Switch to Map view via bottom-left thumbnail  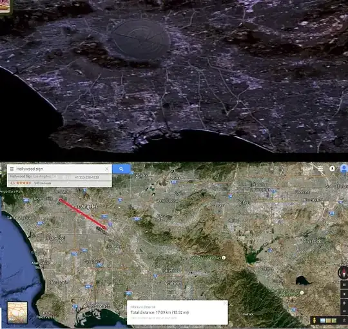17,312
